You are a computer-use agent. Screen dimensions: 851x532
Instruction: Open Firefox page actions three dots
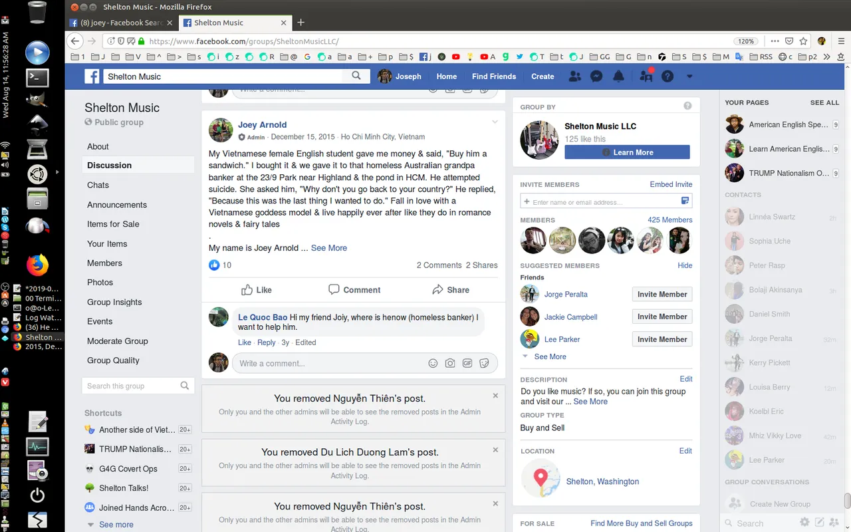coord(775,41)
